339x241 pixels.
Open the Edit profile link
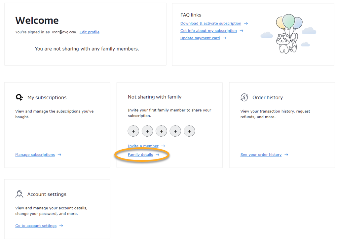(x=89, y=32)
